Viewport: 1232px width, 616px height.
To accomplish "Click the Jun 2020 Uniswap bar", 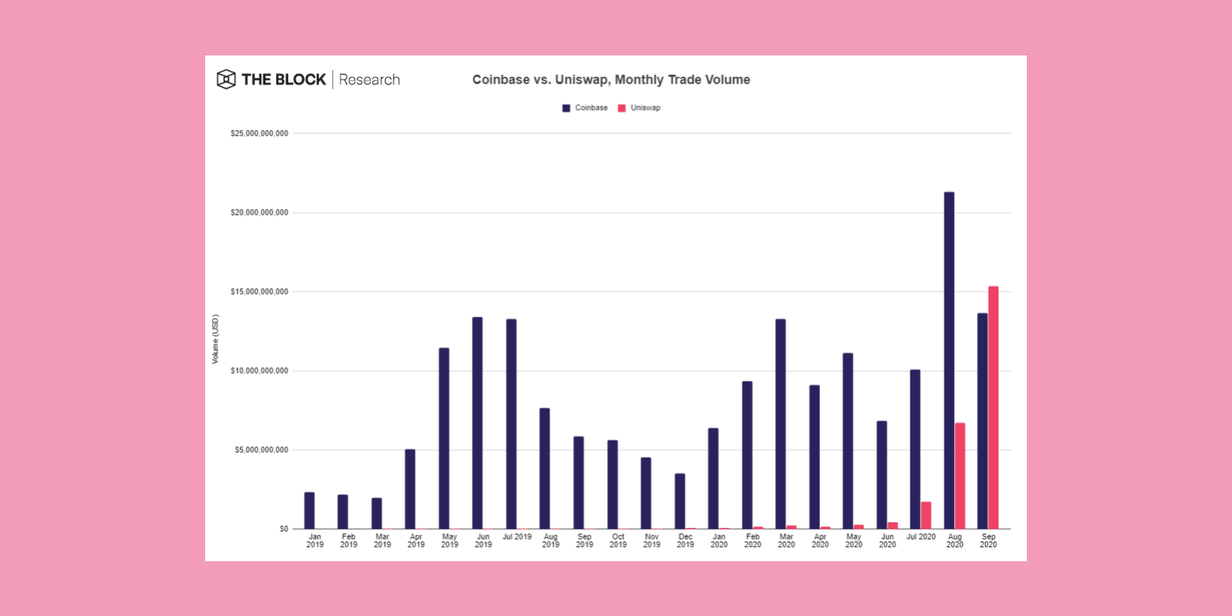I will point(893,525).
